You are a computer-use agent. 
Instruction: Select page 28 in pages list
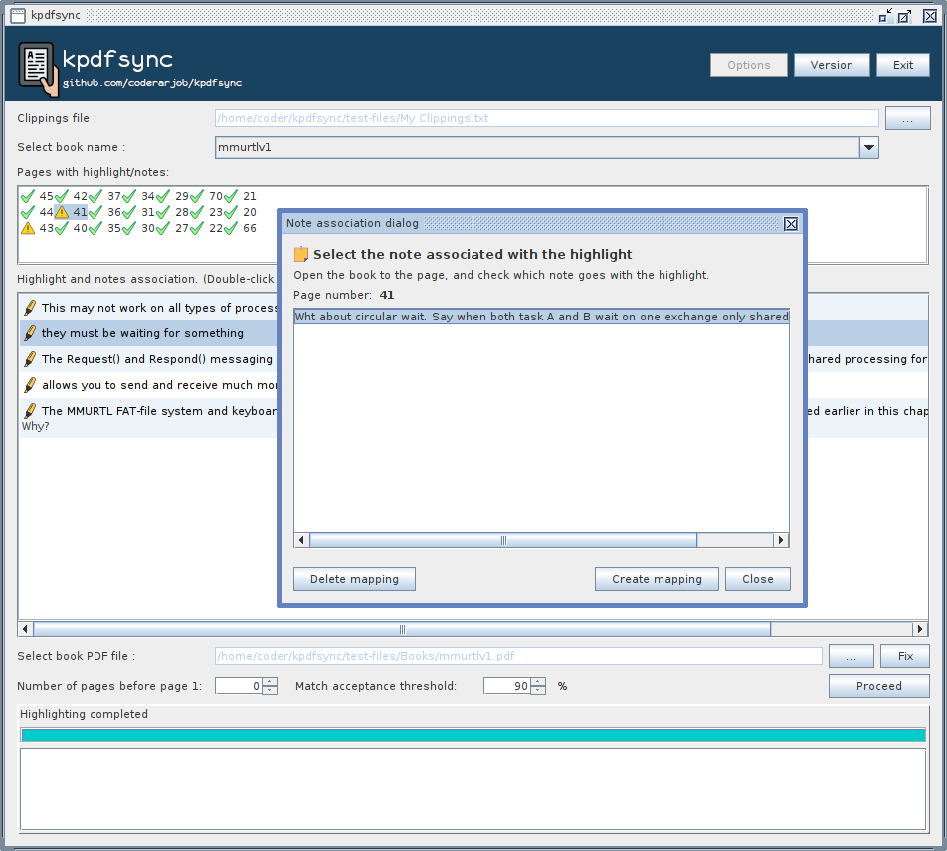click(x=173, y=212)
